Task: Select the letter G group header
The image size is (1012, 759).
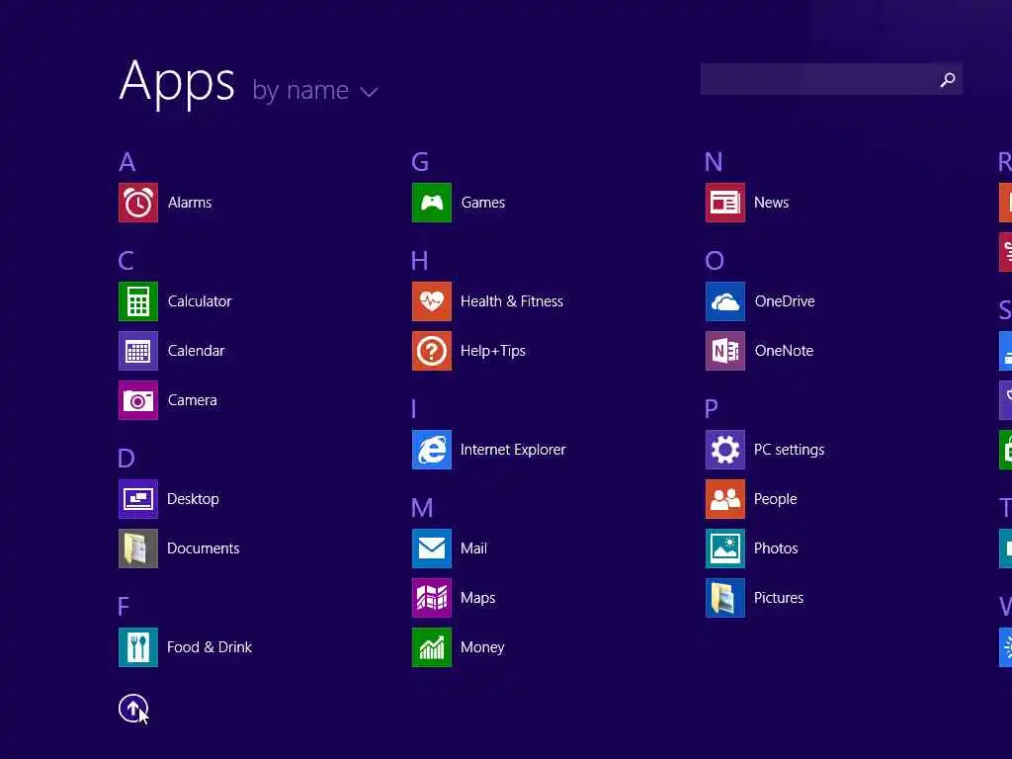Action: pyautogui.click(x=420, y=162)
